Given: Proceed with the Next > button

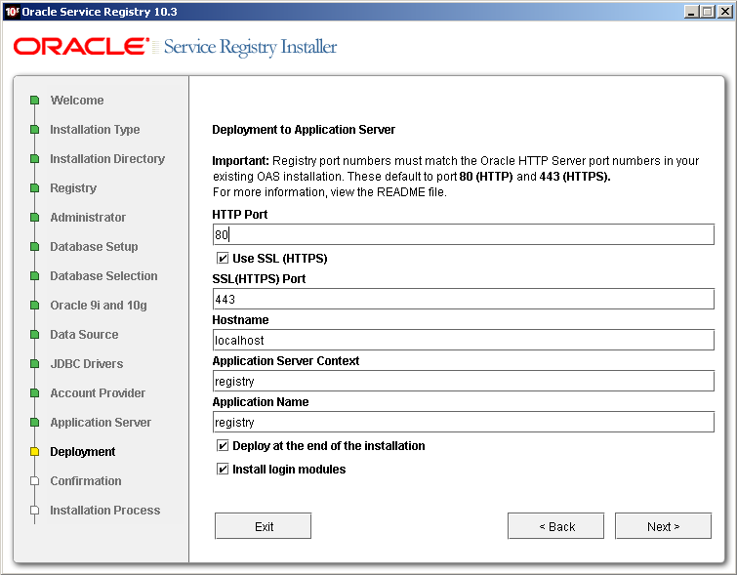Looking at the screenshot, I should coord(663,526).
